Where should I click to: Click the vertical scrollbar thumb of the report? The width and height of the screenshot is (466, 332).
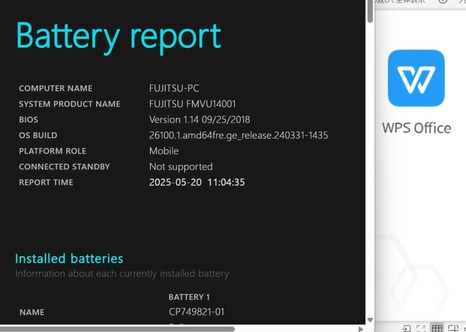click(x=370, y=11)
